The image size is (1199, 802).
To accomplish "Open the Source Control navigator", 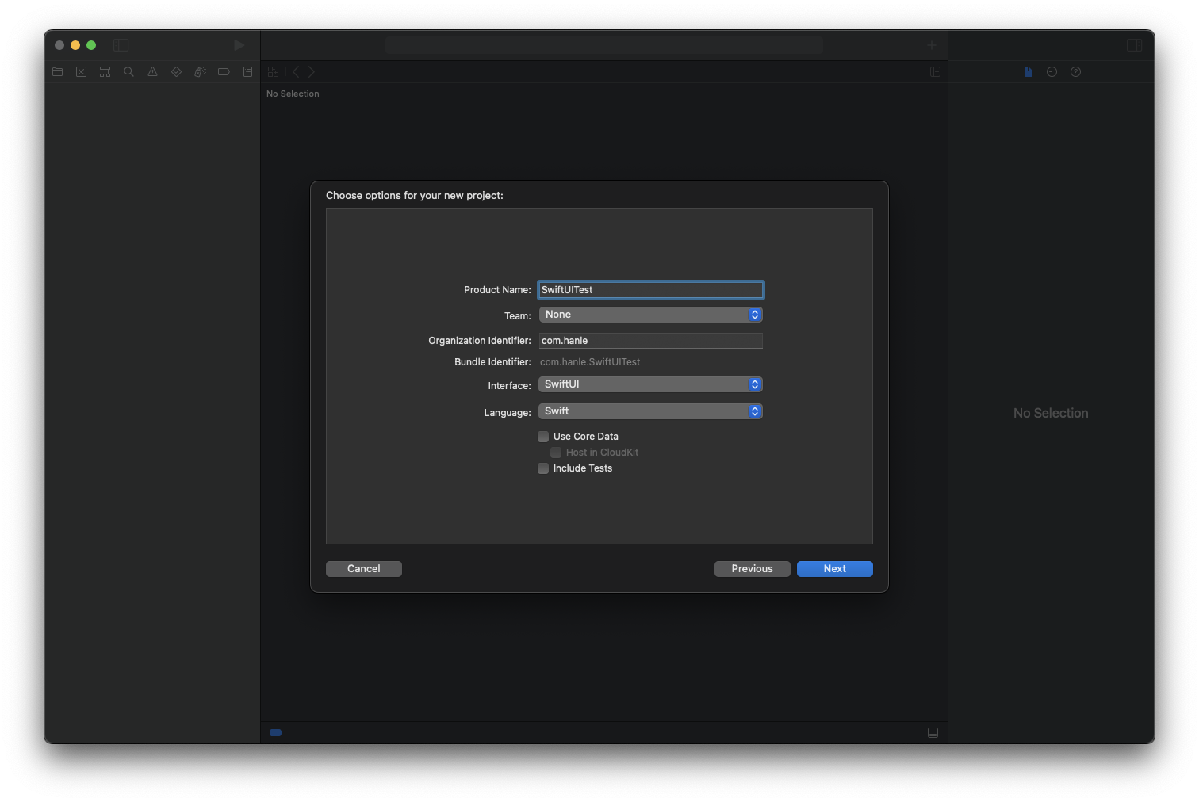I will point(81,72).
